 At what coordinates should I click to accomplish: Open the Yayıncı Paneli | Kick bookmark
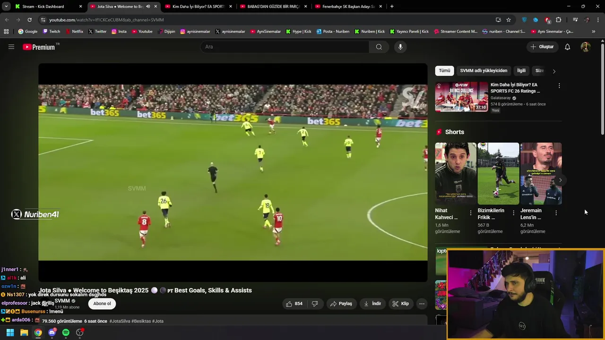pos(409,32)
